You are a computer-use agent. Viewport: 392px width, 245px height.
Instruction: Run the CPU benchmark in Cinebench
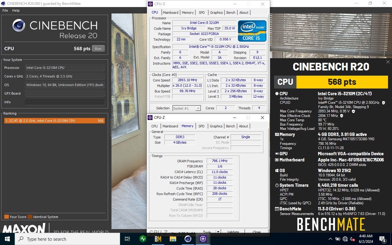(x=98, y=49)
